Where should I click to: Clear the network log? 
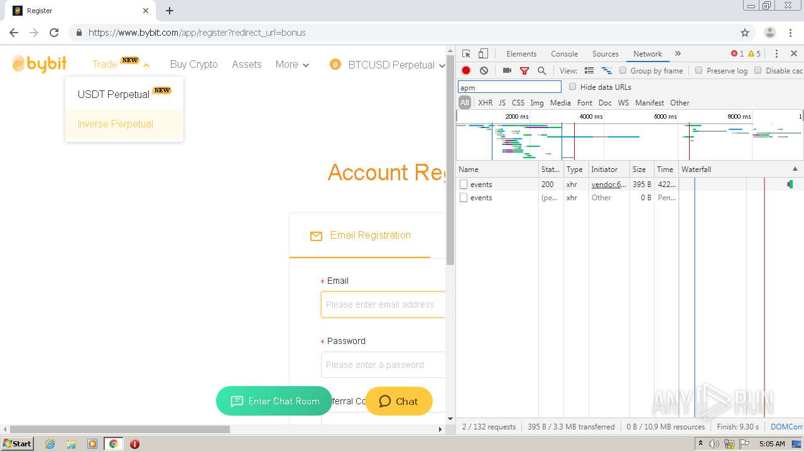(x=484, y=71)
